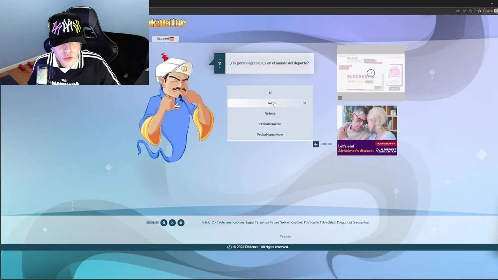Image resolution: width=498 pixels, height=280 pixels.
Task: Pick the 'Probablemente' answer
Action: click(270, 124)
